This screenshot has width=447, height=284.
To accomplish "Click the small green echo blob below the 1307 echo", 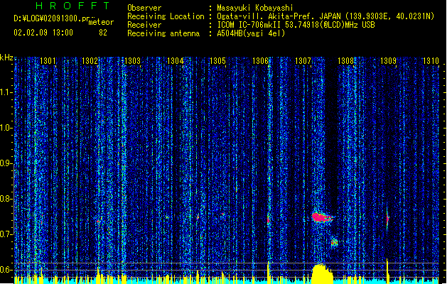I will [335, 243].
